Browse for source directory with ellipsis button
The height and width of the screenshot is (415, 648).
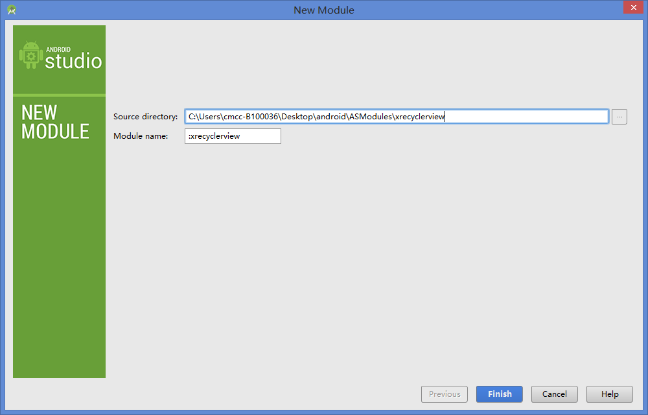click(x=619, y=117)
